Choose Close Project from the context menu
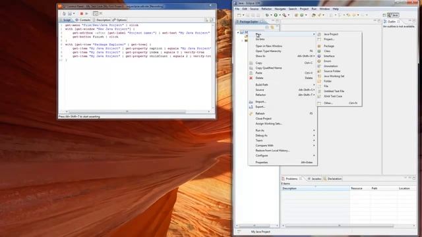This screenshot has width=422, height=237. coord(282,118)
